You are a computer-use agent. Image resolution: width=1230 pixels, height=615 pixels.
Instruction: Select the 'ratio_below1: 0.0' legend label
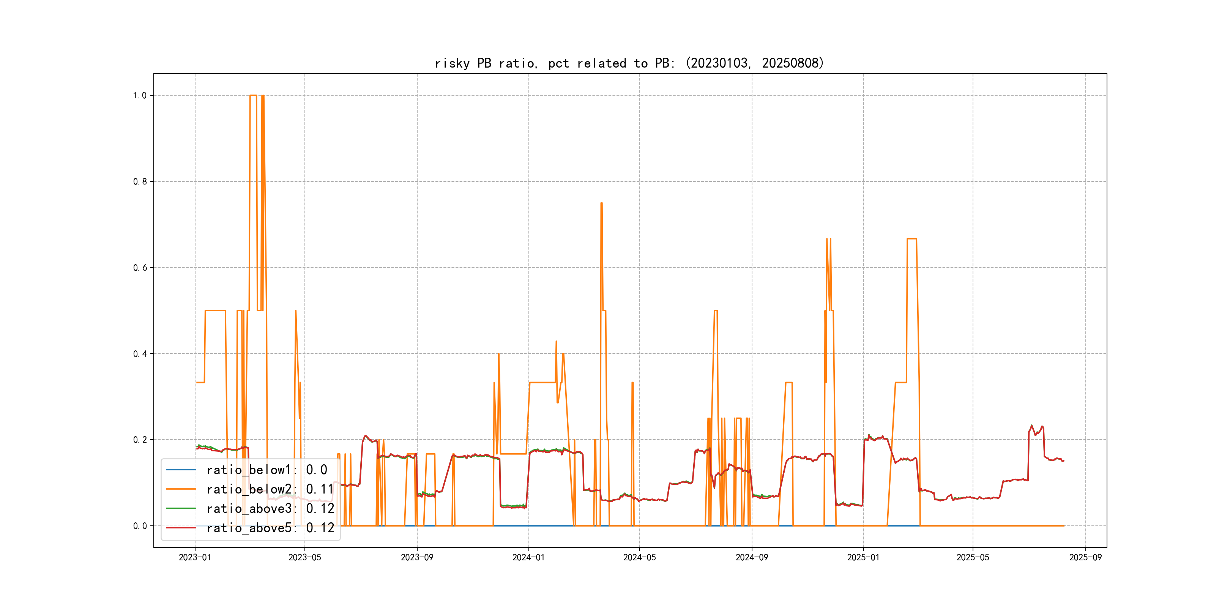click(266, 470)
